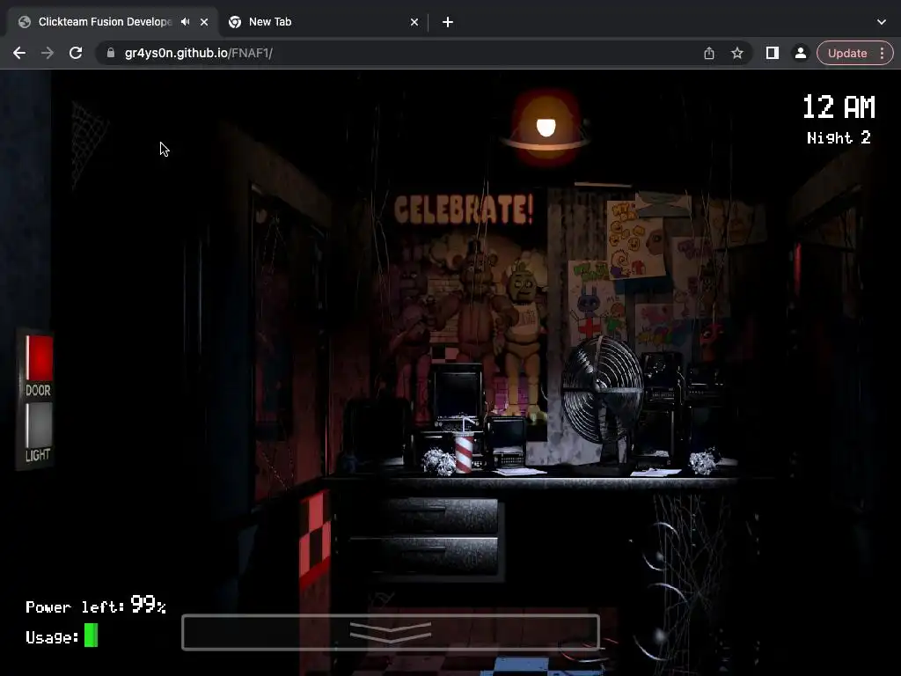
Task: Click the 12 AM clock
Action: pos(839,107)
